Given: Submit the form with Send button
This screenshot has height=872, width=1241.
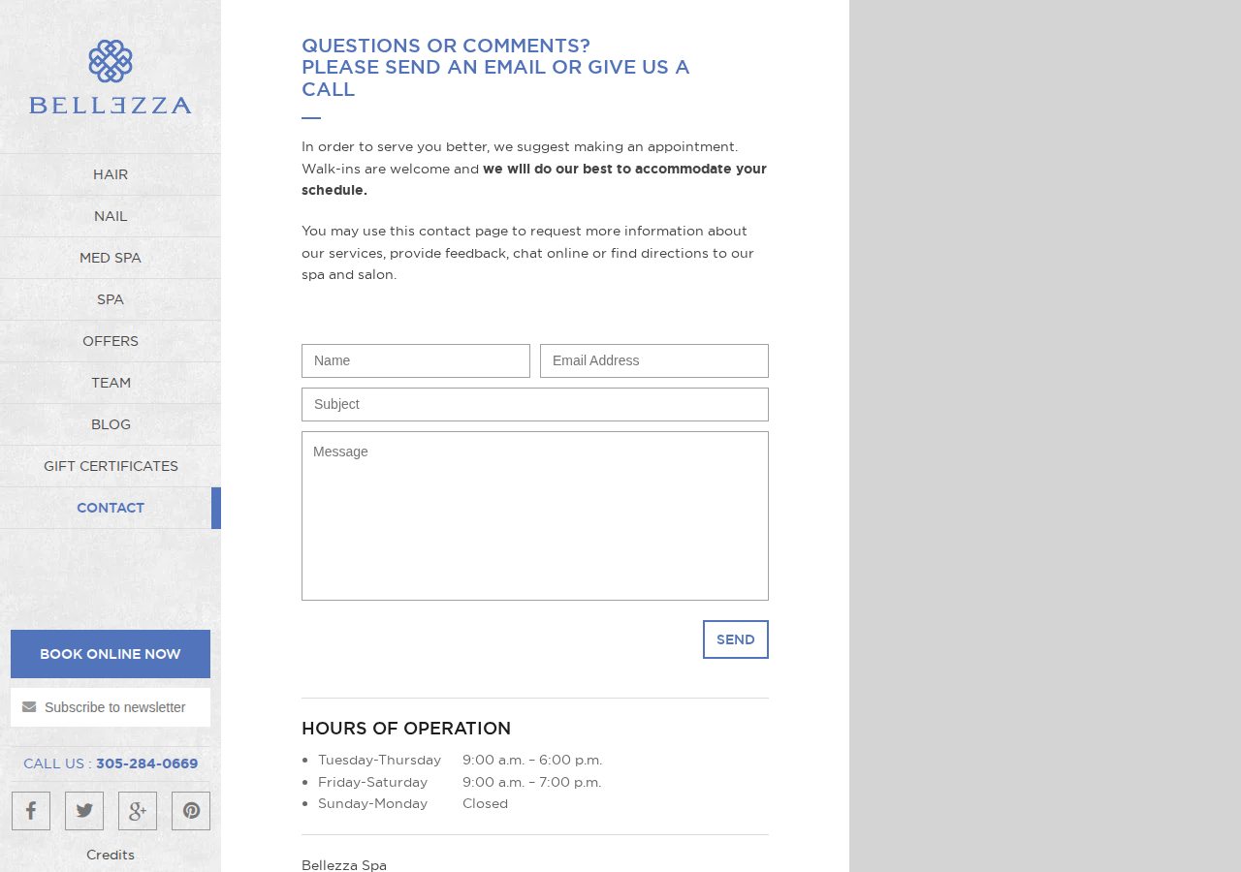Looking at the screenshot, I should click(x=736, y=639).
